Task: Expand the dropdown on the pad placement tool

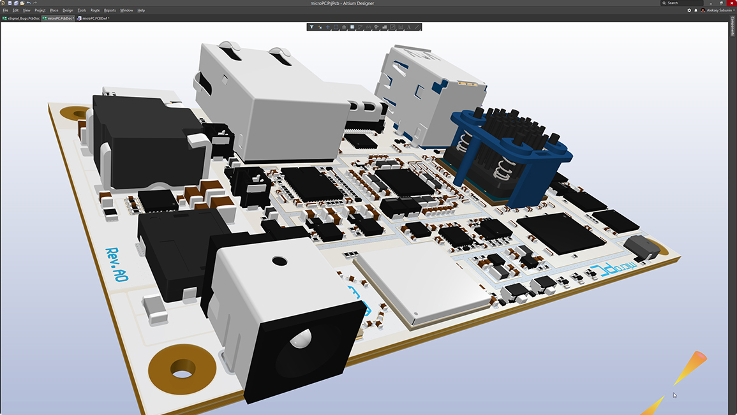Action: click(x=380, y=29)
